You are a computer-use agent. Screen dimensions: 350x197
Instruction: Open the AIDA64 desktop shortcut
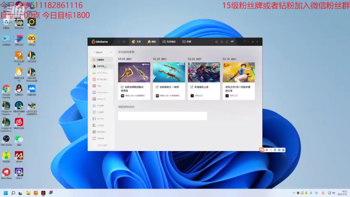coord(19,157)
